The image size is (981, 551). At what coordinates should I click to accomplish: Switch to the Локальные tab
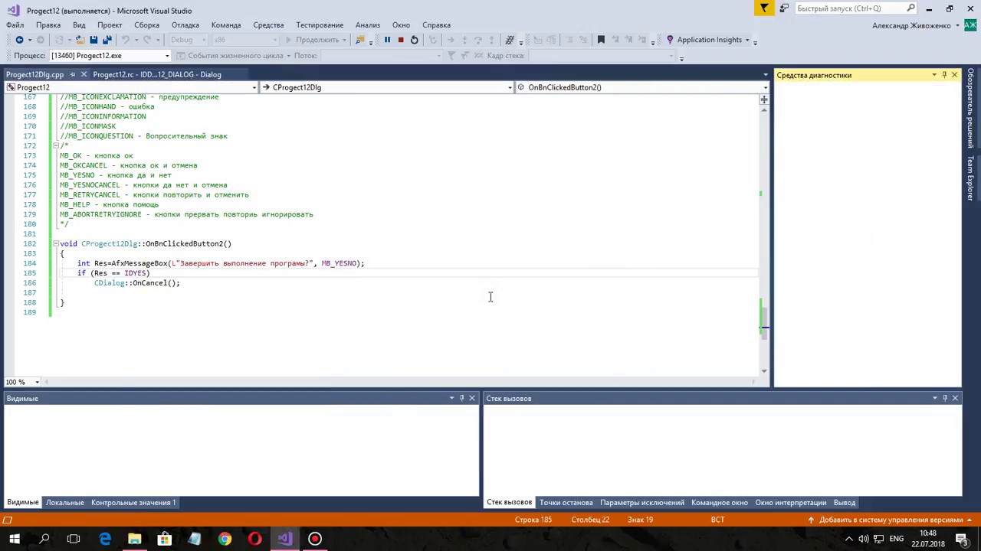64,503
